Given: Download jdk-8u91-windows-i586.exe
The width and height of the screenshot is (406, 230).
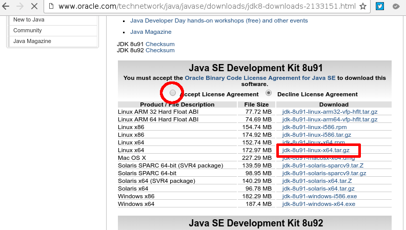Looking at the screenshot, I should pyautogui.click(x=319, y=196).
